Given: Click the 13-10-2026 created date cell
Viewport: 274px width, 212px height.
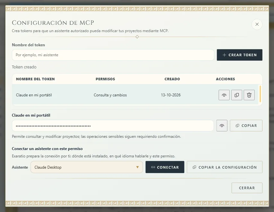Looking at the screenshot, I should click(x=171, y=95).
